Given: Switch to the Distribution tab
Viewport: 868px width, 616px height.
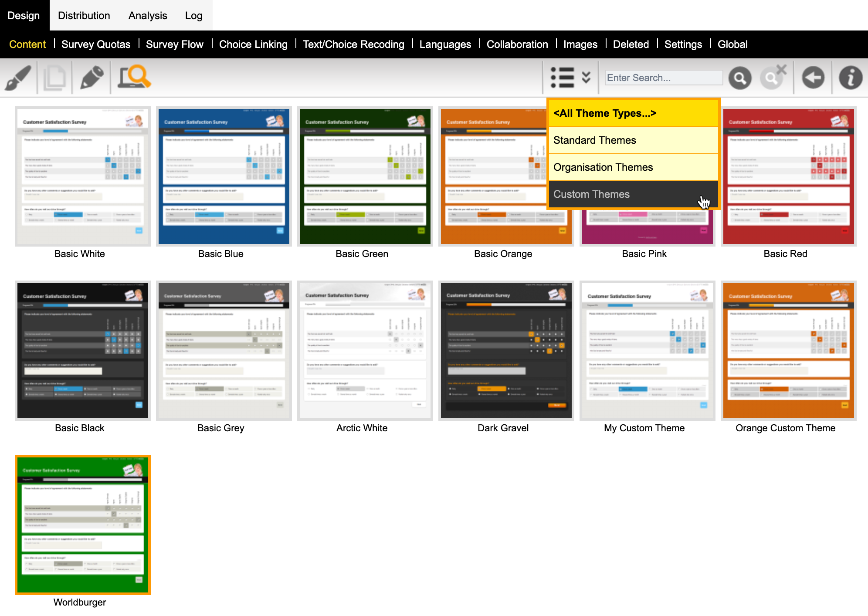Looking at the screenshot, I should (84, 15).
